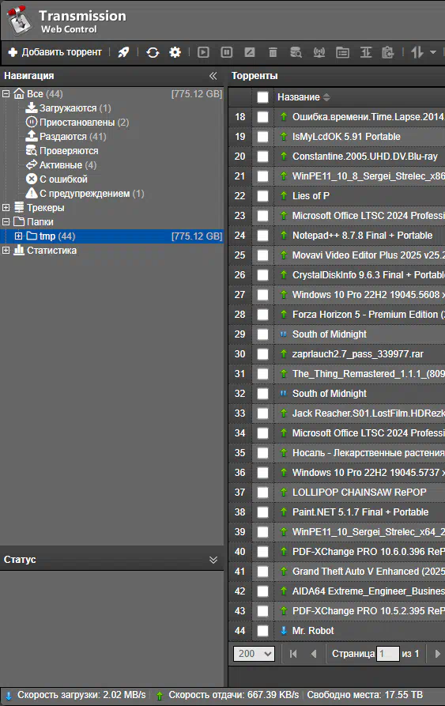Image resolution: width=445 pixels, height=706 pixels.
Task: Click the start torrent play icon
Action: (203, 52)
